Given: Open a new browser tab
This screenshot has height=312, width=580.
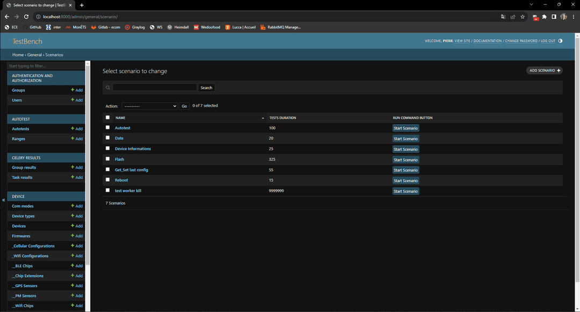Looking at the screenshot, I should 82,5.
